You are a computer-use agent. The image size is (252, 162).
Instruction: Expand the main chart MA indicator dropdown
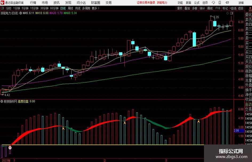tap(21, 13)
